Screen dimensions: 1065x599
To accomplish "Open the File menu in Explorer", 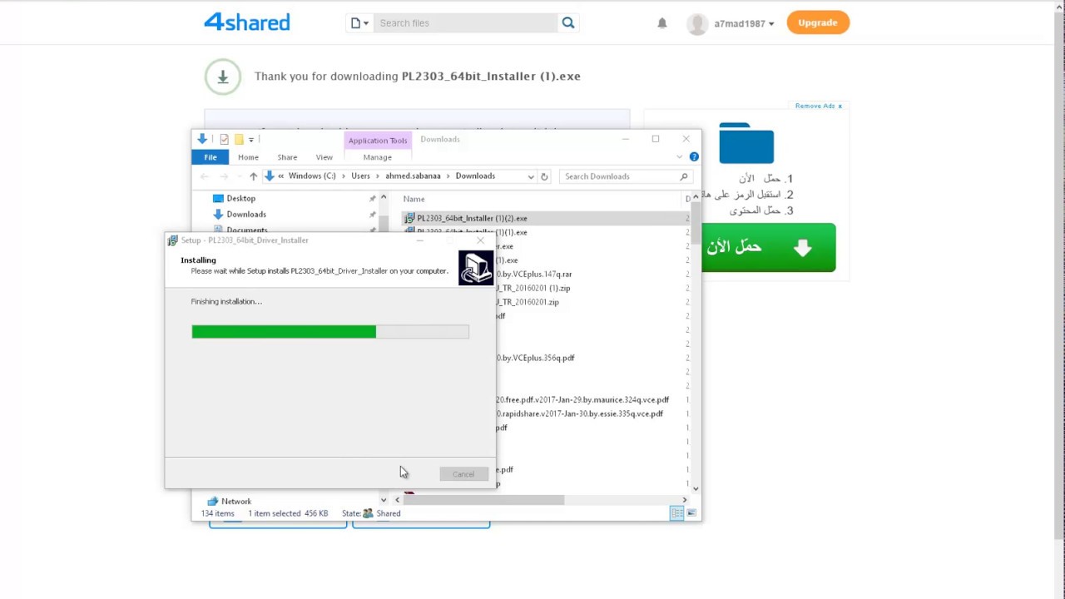I will point(211,157).
